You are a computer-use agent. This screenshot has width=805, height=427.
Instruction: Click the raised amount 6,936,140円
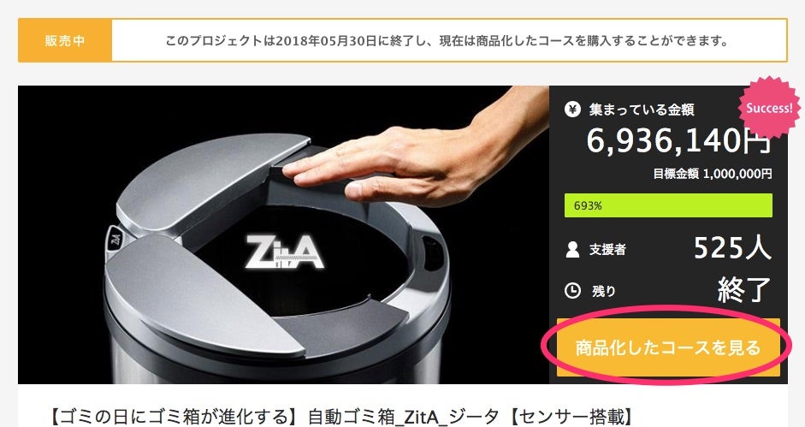tap(678, 140)
